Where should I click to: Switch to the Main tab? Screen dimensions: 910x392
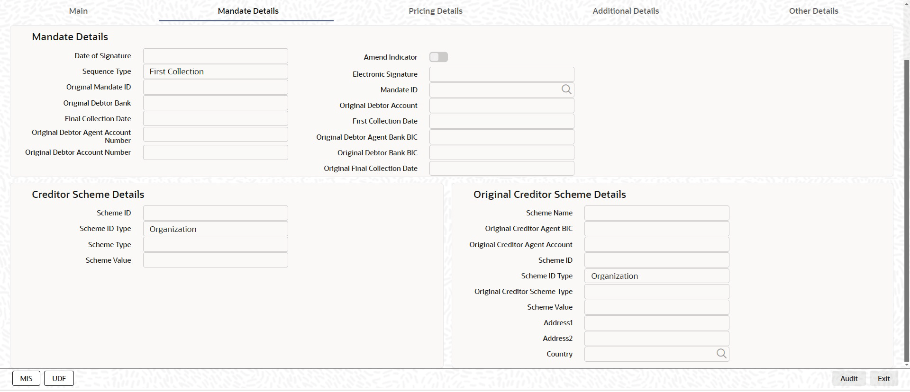coord(78,11)
